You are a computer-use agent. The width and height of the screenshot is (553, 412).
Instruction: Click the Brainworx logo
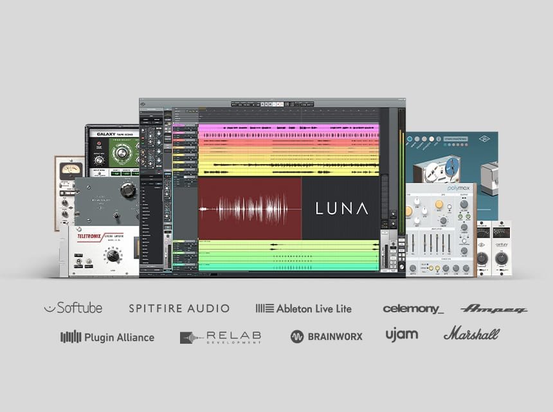click(326, 336)
